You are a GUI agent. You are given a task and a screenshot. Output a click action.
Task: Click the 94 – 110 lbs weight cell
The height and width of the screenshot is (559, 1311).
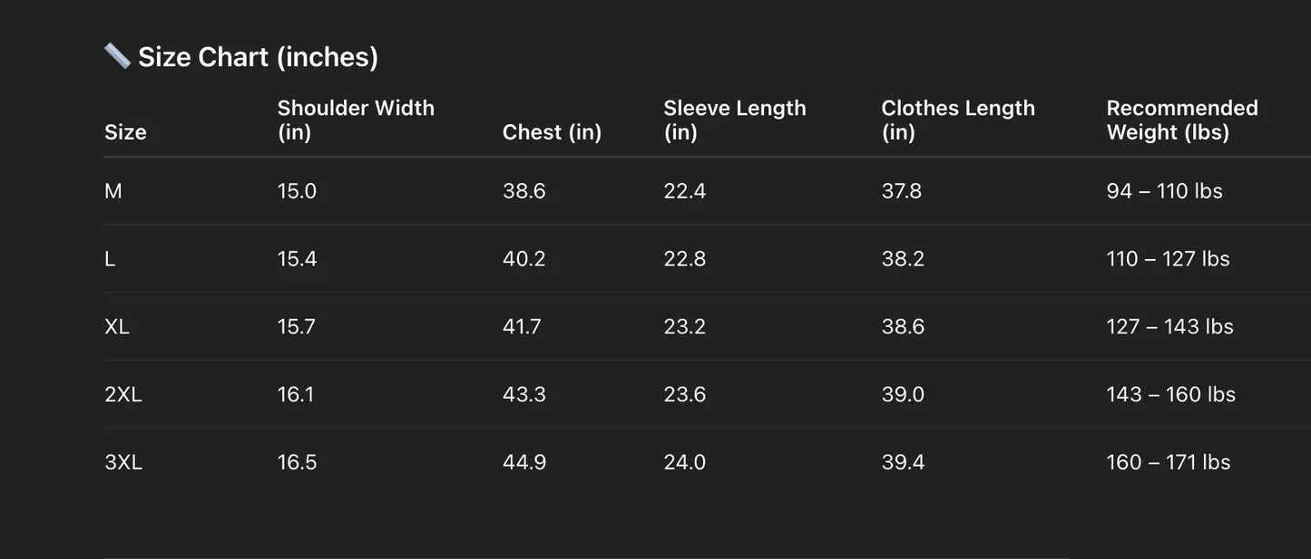click(1164, 191)
